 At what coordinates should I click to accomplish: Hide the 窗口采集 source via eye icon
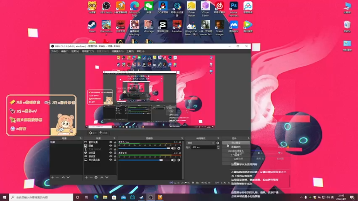tap(111, 142)
